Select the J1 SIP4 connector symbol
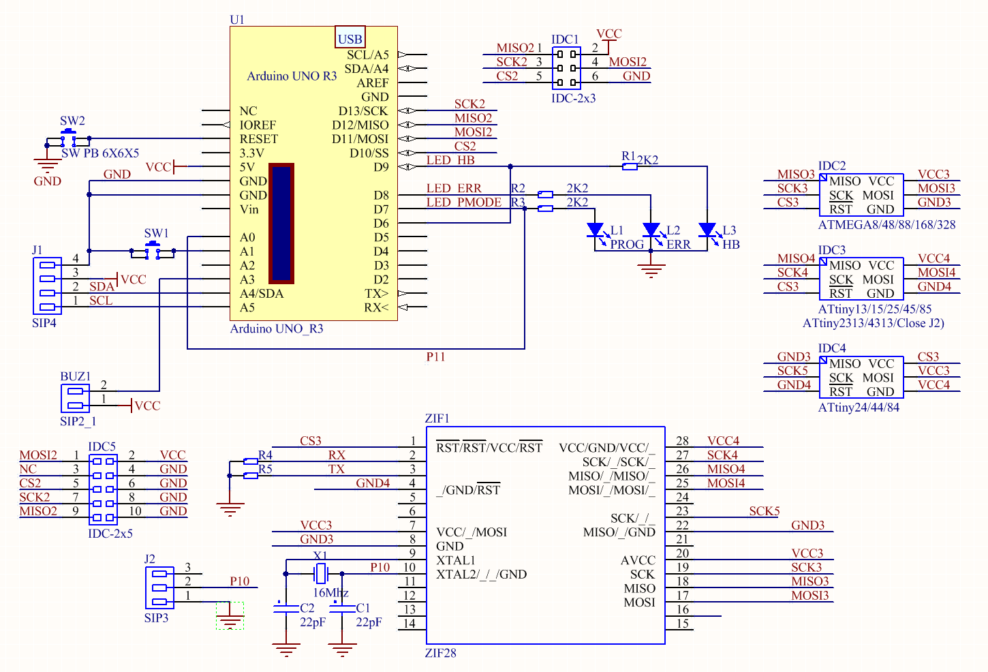Image resolution: width=988 pixels, height=672 pixels. (x=47, y=286)
